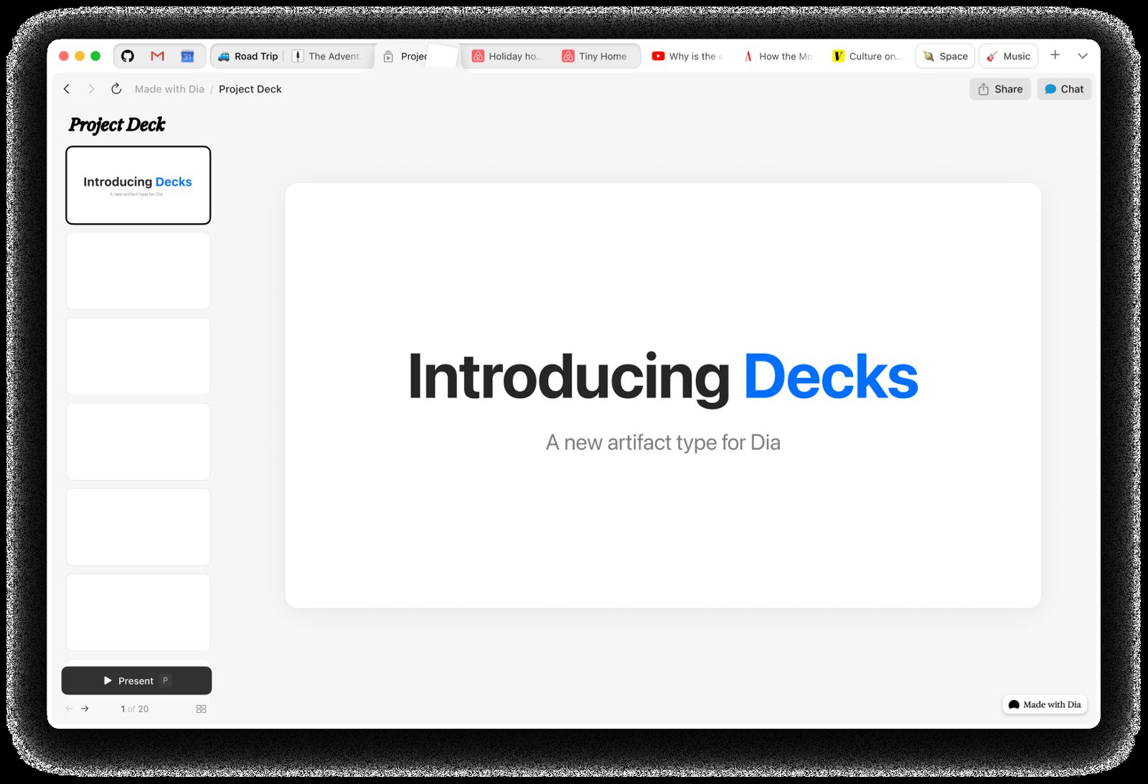Viewport: 1148px width, 784px height.
Task: Open the Space tab
Action: 945,56
